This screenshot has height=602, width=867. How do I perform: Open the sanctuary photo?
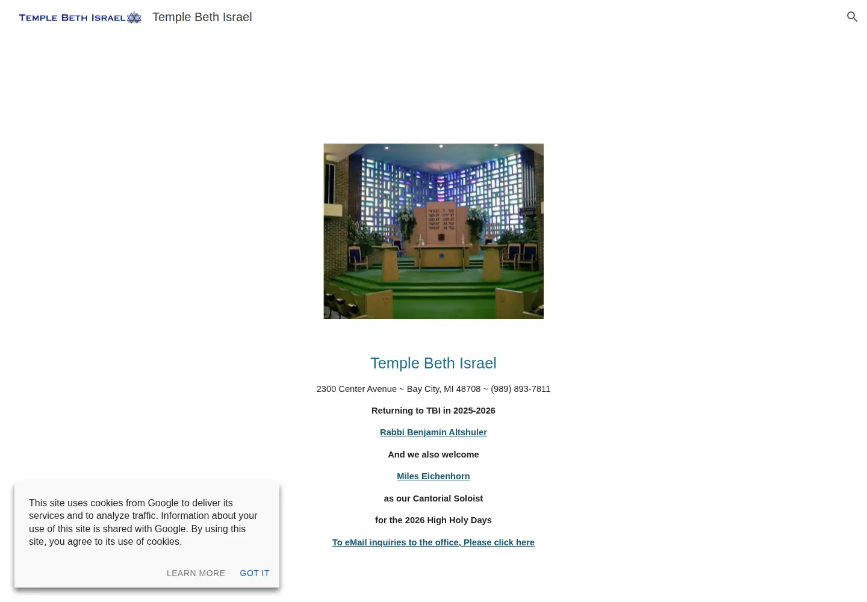(x=433, y=231)
